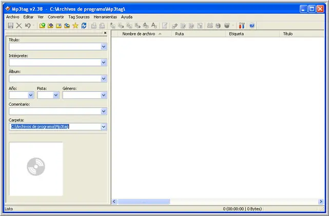Open the Tag Sources toolbar dropdown arrow

click(x=233, y=26)
